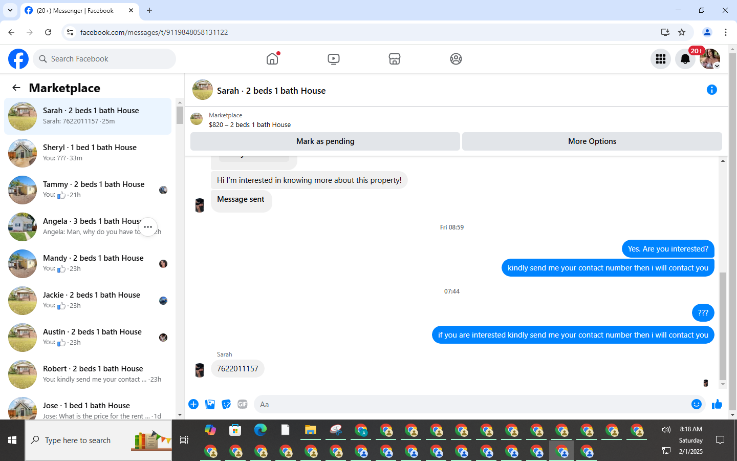The height and width of the screenshot is (461, 737).
Task: Click the '???' sent message bubble
Action: pyautogui.click(x=703, y=313)
